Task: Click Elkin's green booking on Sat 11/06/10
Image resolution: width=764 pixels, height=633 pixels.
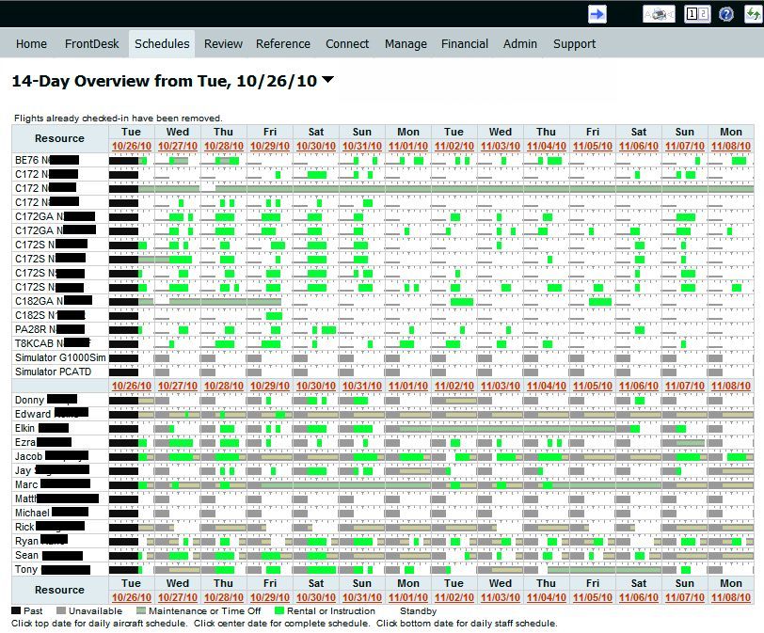Action: pyautogui.click(x=635, y=429)
